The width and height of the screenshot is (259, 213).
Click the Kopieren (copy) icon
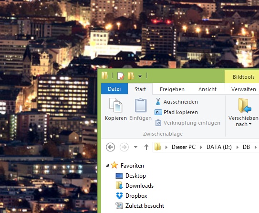pos(116,105)
